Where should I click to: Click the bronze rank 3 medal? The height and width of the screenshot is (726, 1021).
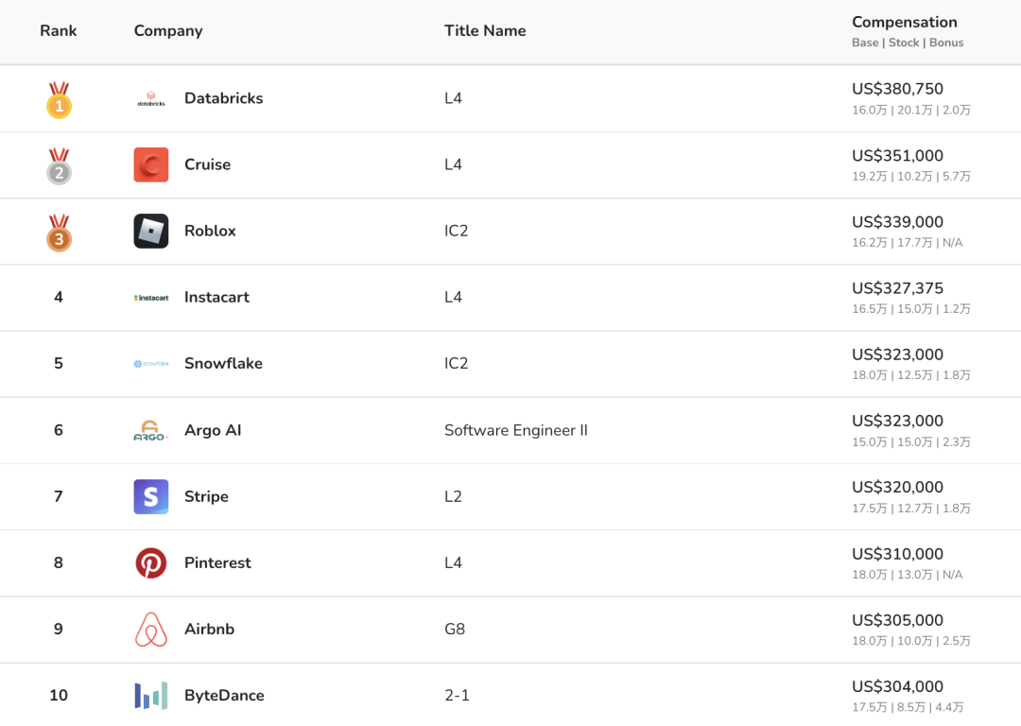point(59,233)
